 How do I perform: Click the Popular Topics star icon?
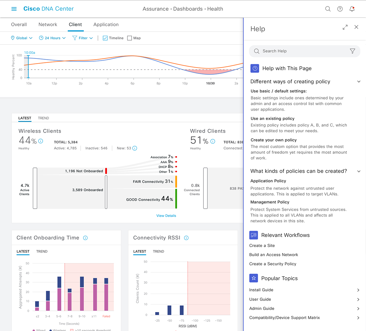[x=253, y=278]
